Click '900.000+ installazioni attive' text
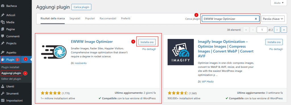The height and width of the screenshot is (105, 291). pyautogui.click(x=184, y=98)
